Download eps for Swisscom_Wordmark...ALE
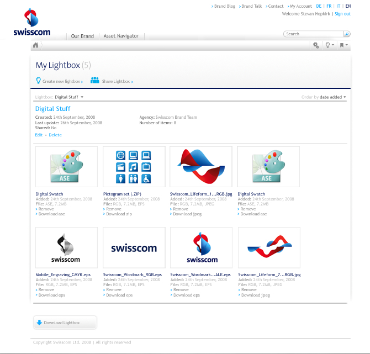The height and width of the screenshot is (354, 370). tap(187, 295)
